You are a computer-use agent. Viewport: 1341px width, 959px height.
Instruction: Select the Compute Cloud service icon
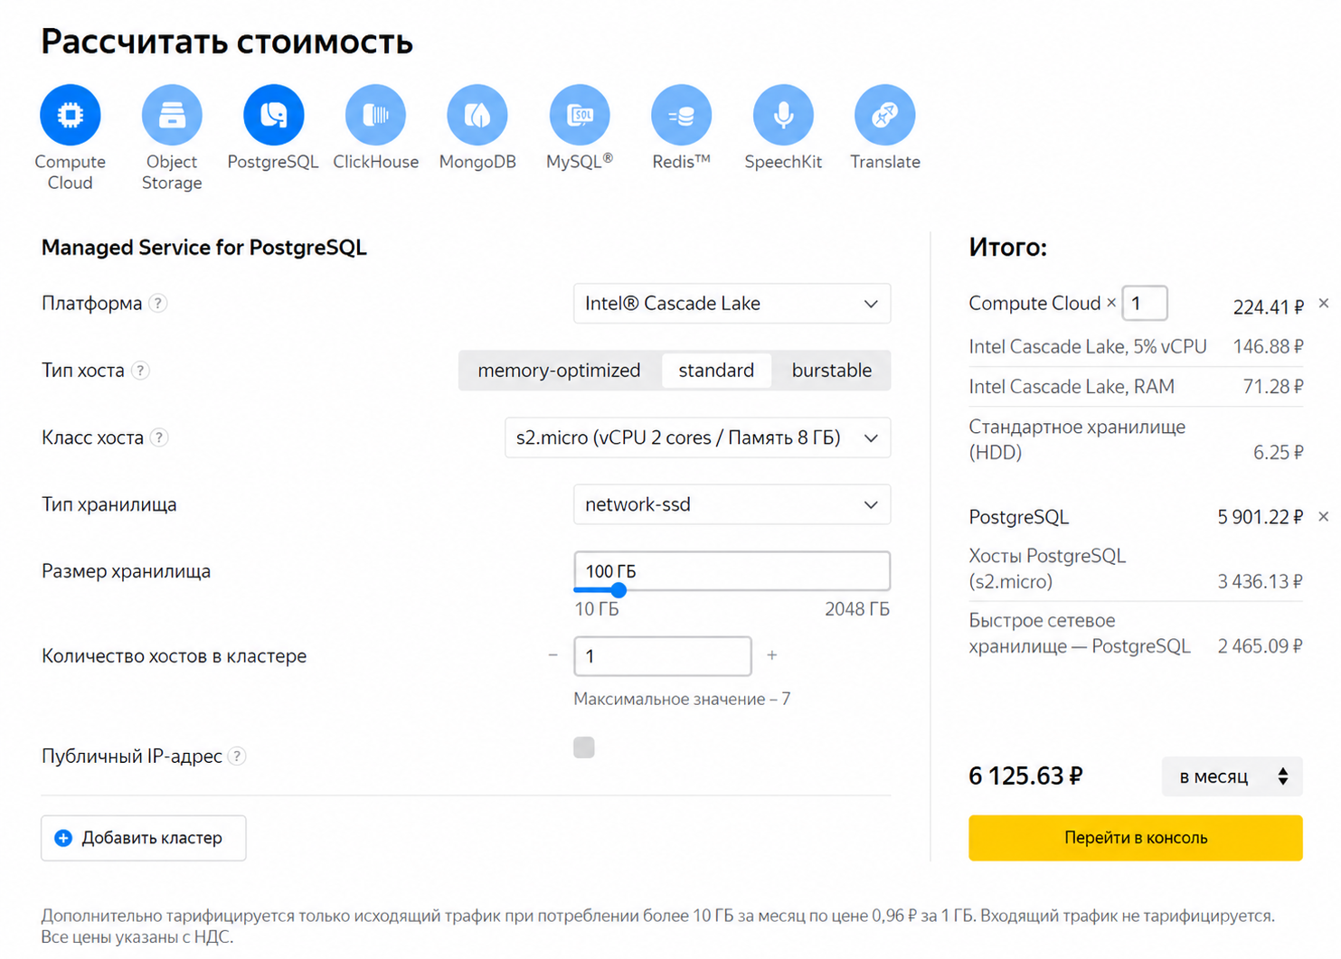coord(70,115)
